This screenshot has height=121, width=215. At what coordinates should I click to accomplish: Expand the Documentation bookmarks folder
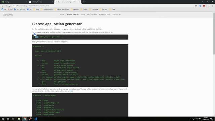pyautogui.click(x=47, y=9)
